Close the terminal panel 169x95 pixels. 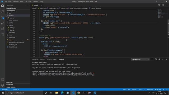[x=166, y=59]
